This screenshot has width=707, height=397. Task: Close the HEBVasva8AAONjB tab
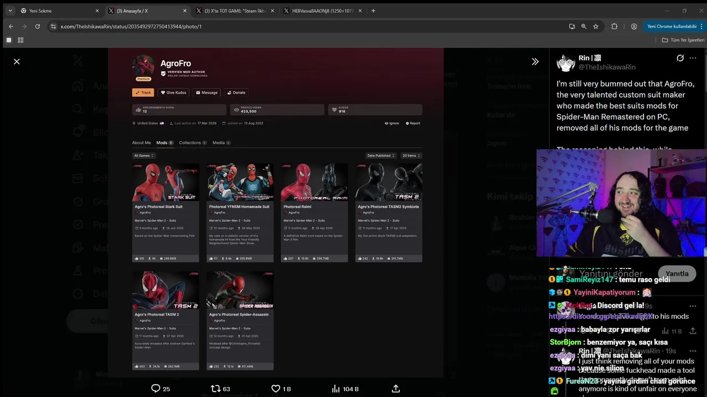point(360,10)
